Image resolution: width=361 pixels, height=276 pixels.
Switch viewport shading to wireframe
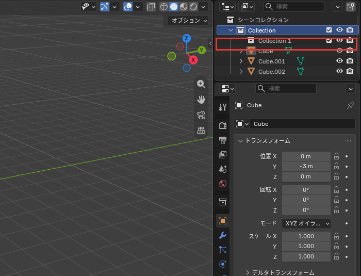pyautogui.click(x=163, y=7)
